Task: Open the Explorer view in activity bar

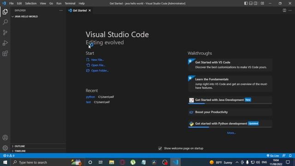Action: point(5,12)
